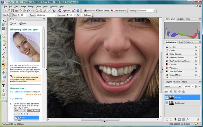Enable the Airbrush checkbox
This screenshot has width=203, height=127.
[82, 15]
